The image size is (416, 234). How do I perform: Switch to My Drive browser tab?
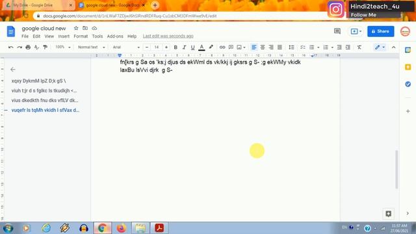pyautogui.click(x=38, y=5)
